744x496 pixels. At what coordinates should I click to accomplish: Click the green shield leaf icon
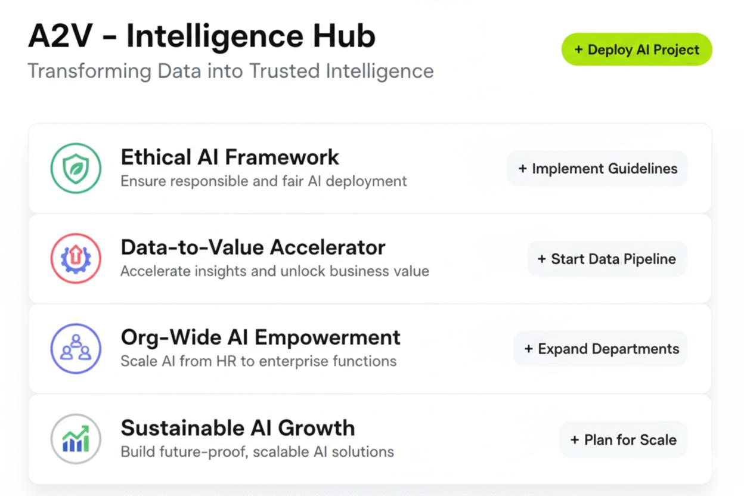(x=76, y=168)
